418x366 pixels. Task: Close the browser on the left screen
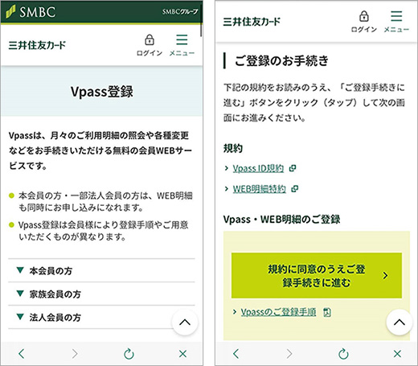182,354
